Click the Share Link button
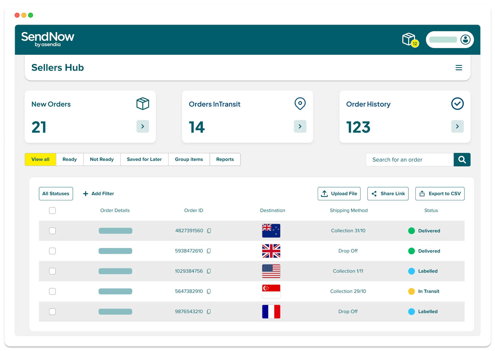This screenshot has width=495, height=351. click(x=388, y=194)
